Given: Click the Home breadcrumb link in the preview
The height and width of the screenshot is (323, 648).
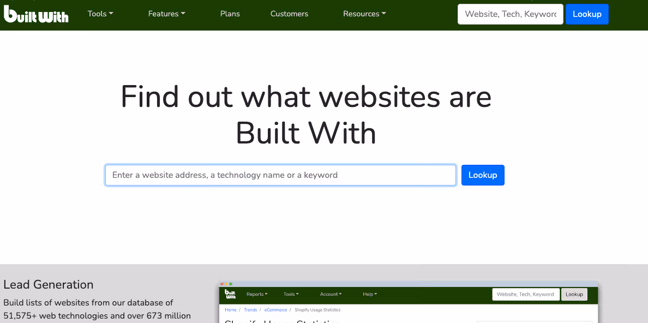Looking at the screenshot, I should tap(230, 309).
